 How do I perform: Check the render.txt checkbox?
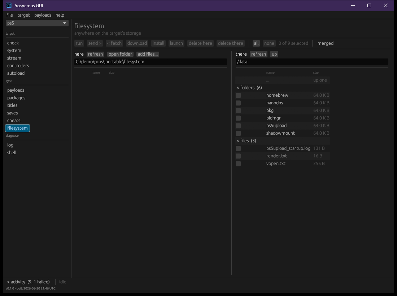point(238,156)
